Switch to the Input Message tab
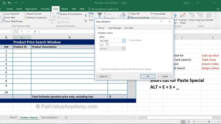This screenshot has height=124, width=221. pyautogui.click(x=115, y=28)
